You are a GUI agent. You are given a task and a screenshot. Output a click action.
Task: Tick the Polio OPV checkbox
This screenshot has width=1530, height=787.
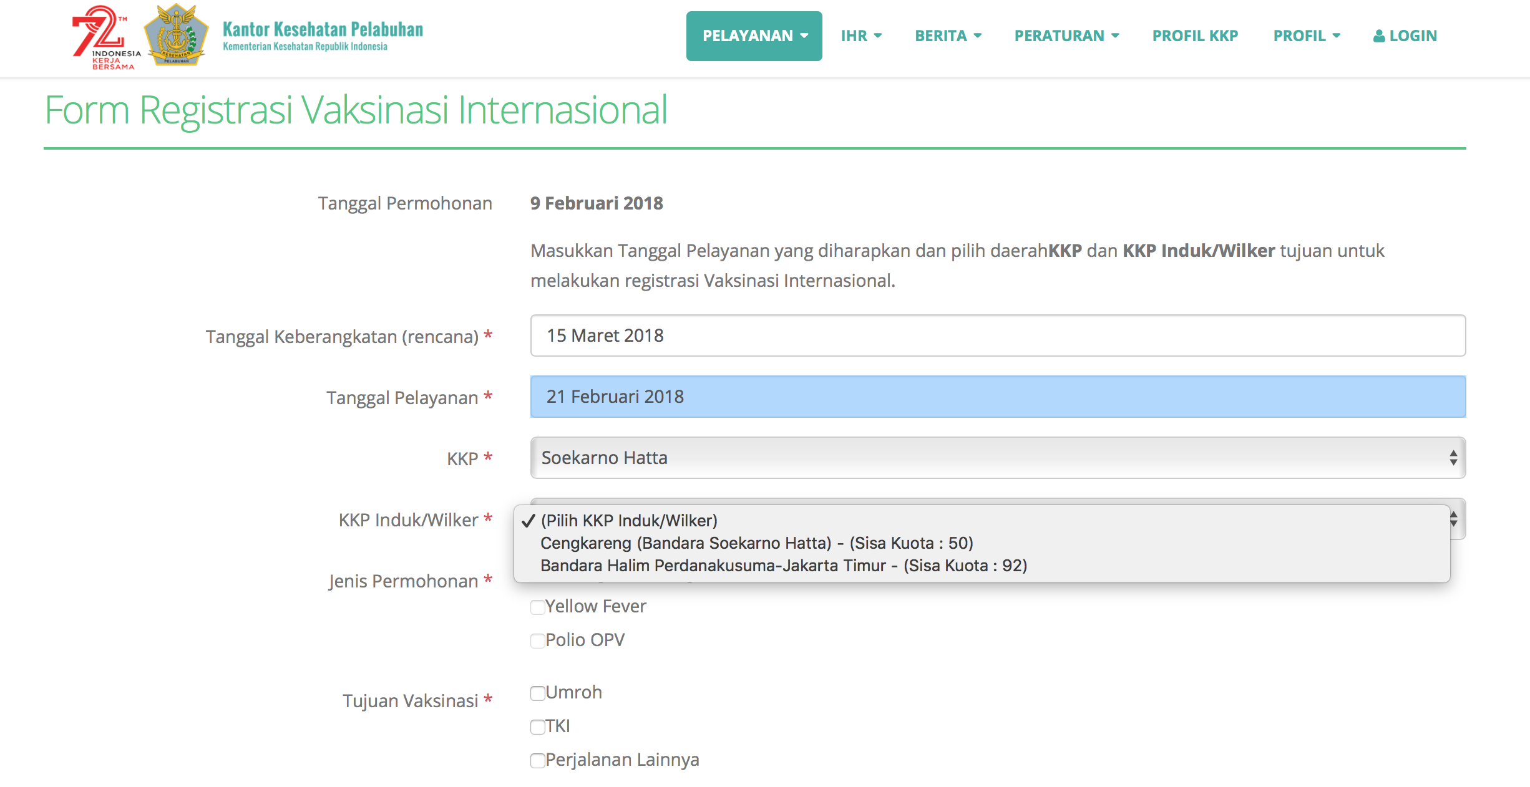coord(537,641)
